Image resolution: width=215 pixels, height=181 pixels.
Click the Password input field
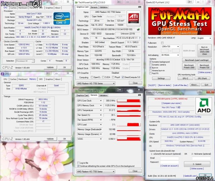pyautogui.click(x=169, y=163)
